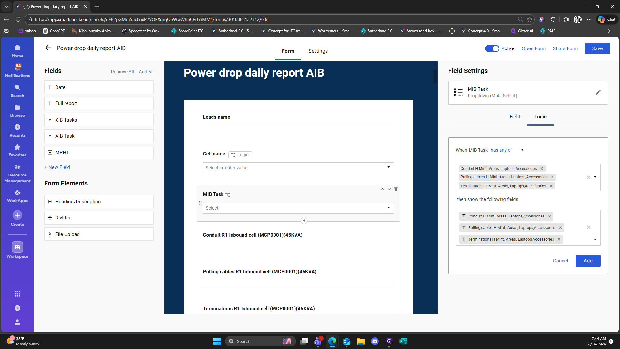Viewport: 620px width, 349px height.
Task: Click the Leads name input box
Action: click(x=298, y=127)
